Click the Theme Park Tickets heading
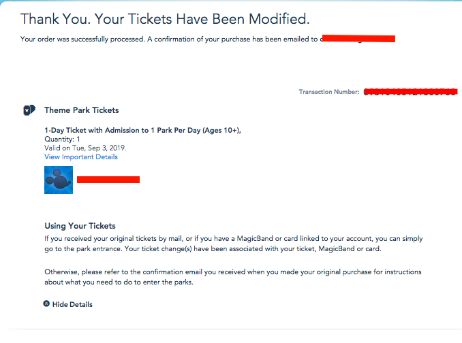Image resolution: width=462 pixels, height=343 pixels. point(82,110)
